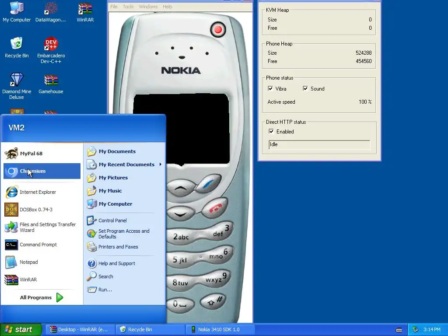The height and width of the screenshot is (336, 448).
Task: Toggle the Sound checkbox
Action: pos(305,88)
